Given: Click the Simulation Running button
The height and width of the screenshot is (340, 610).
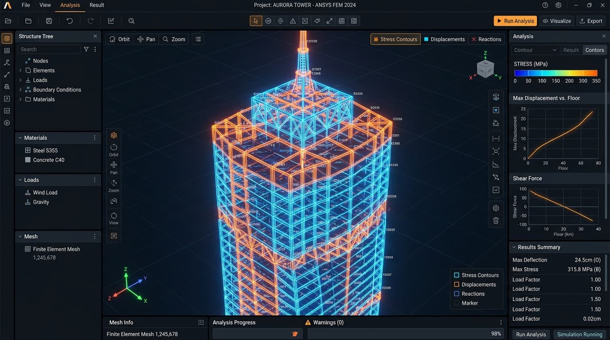Looking at the screenshot, I should click(x=579, y=334).
